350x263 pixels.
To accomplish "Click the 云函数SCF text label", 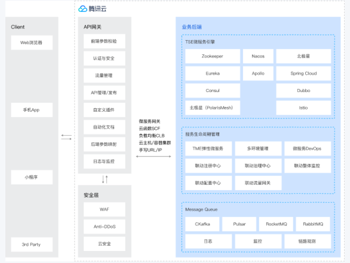I will pyautogui.click(x=149, y=129).
